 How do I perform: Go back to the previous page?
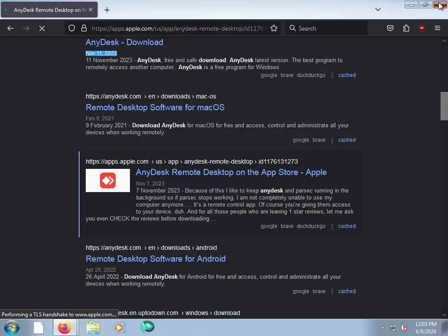point(10,28)
